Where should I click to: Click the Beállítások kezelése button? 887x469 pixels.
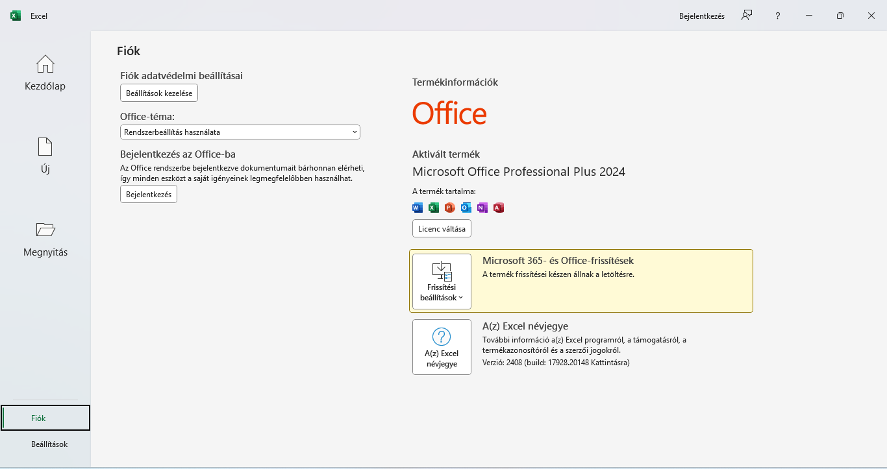coord(159,93)
